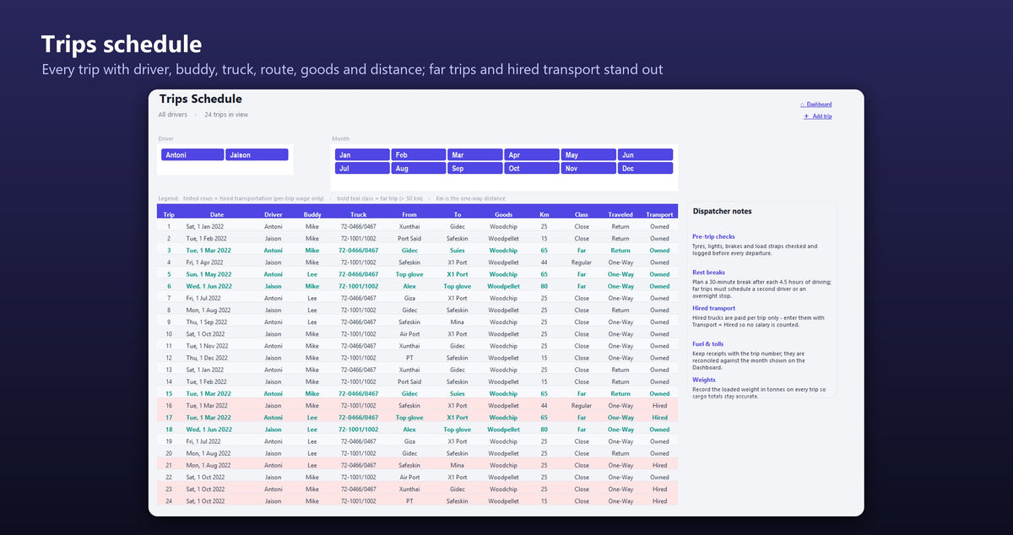This screenshot has height=535, width=1013.
Task: Click the Class column header
Action: click(x=582, y=214)
